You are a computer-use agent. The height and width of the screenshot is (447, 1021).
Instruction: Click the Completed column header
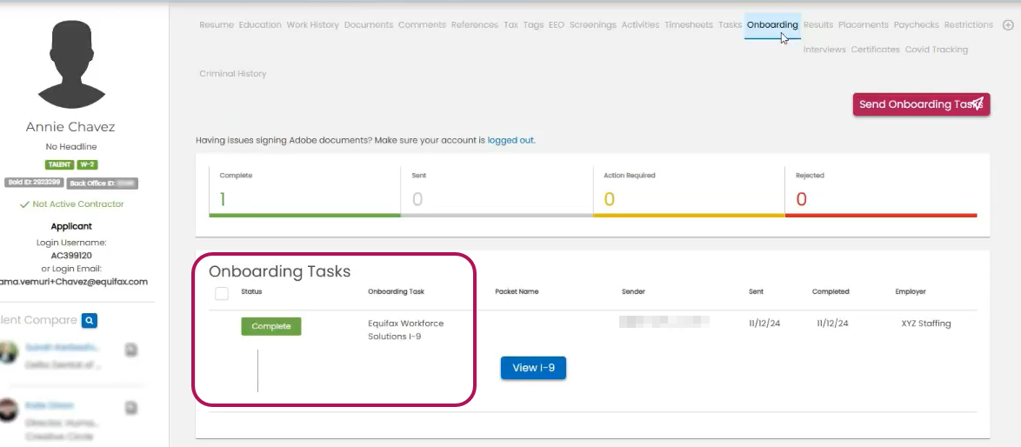pyautogui.click(x=831, y=291)
